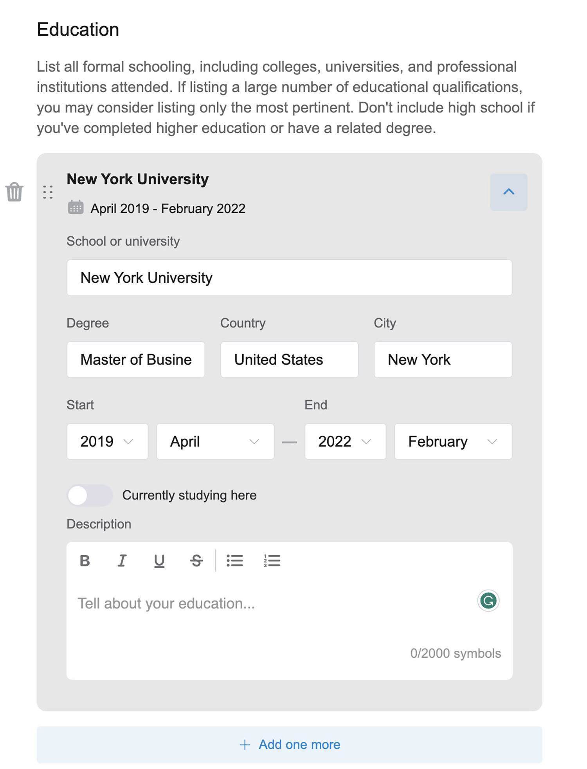
Task: Apply italic formatting in Description
Action: tap(122, 561)
